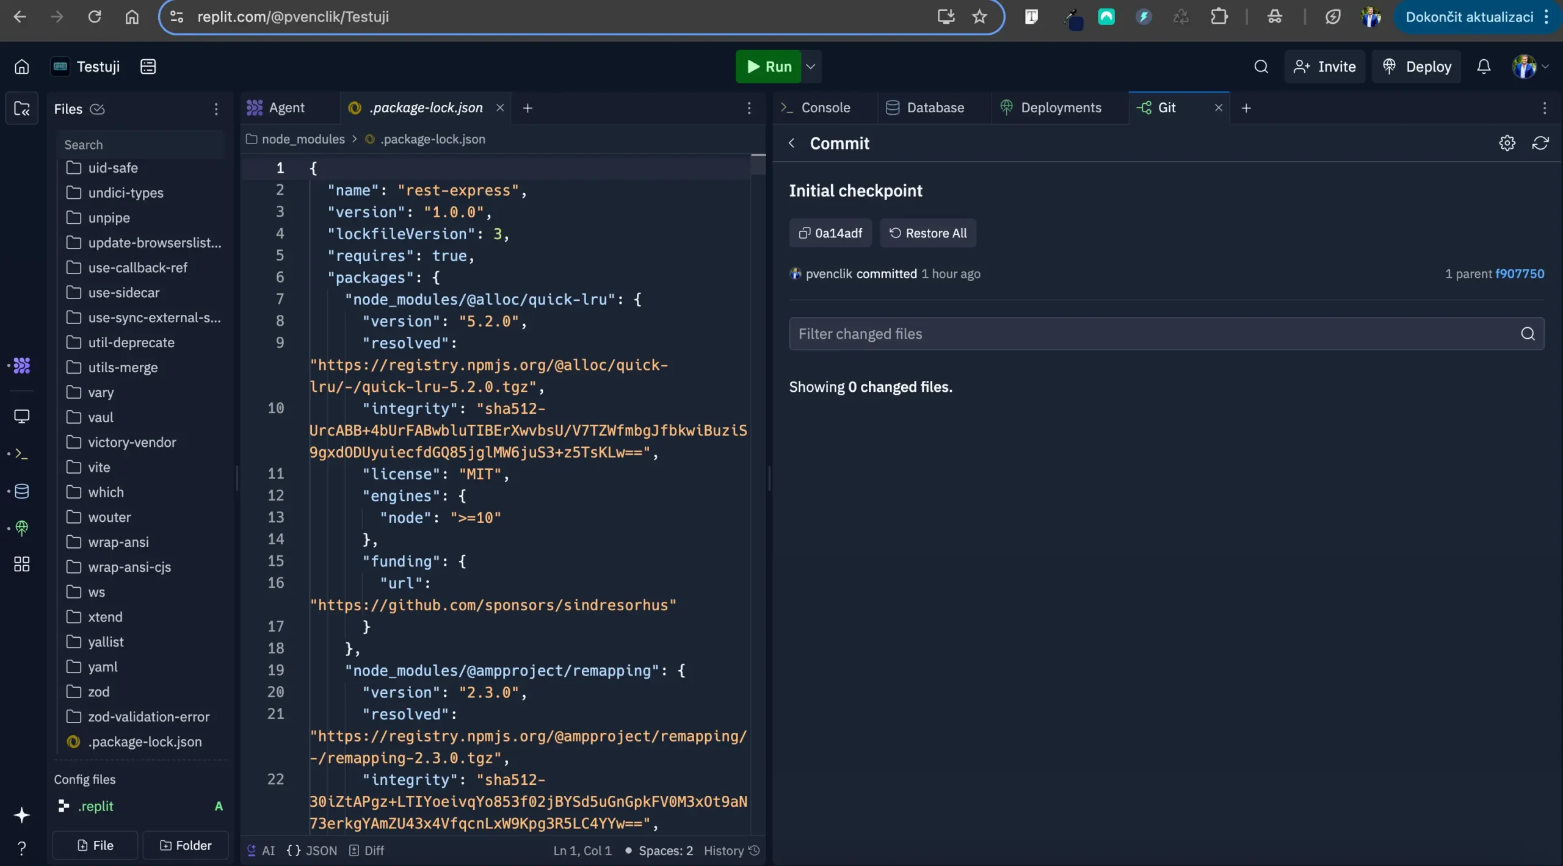
Task: Open the Database tool in left sidebar
Action: coord(22,491)
